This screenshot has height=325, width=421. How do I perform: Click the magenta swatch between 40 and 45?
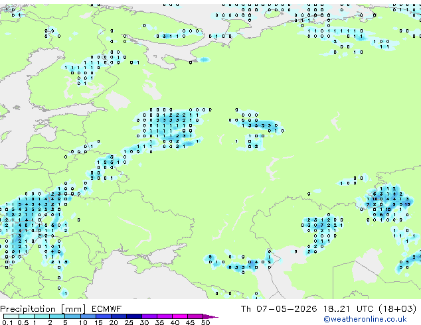point(180,316)
